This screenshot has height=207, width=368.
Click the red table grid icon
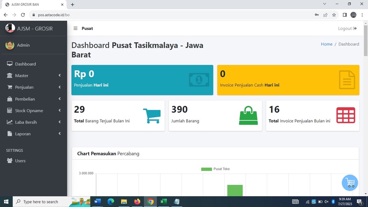pos(346,115)
